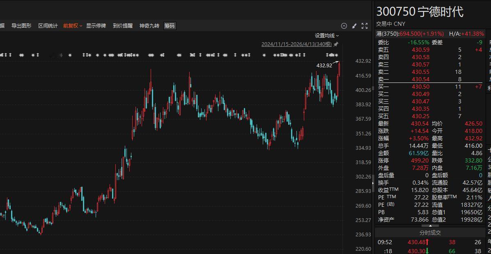491x254 pixels.
Task: Click the 总股本 value 45.64亿
Action: (473, 190)
